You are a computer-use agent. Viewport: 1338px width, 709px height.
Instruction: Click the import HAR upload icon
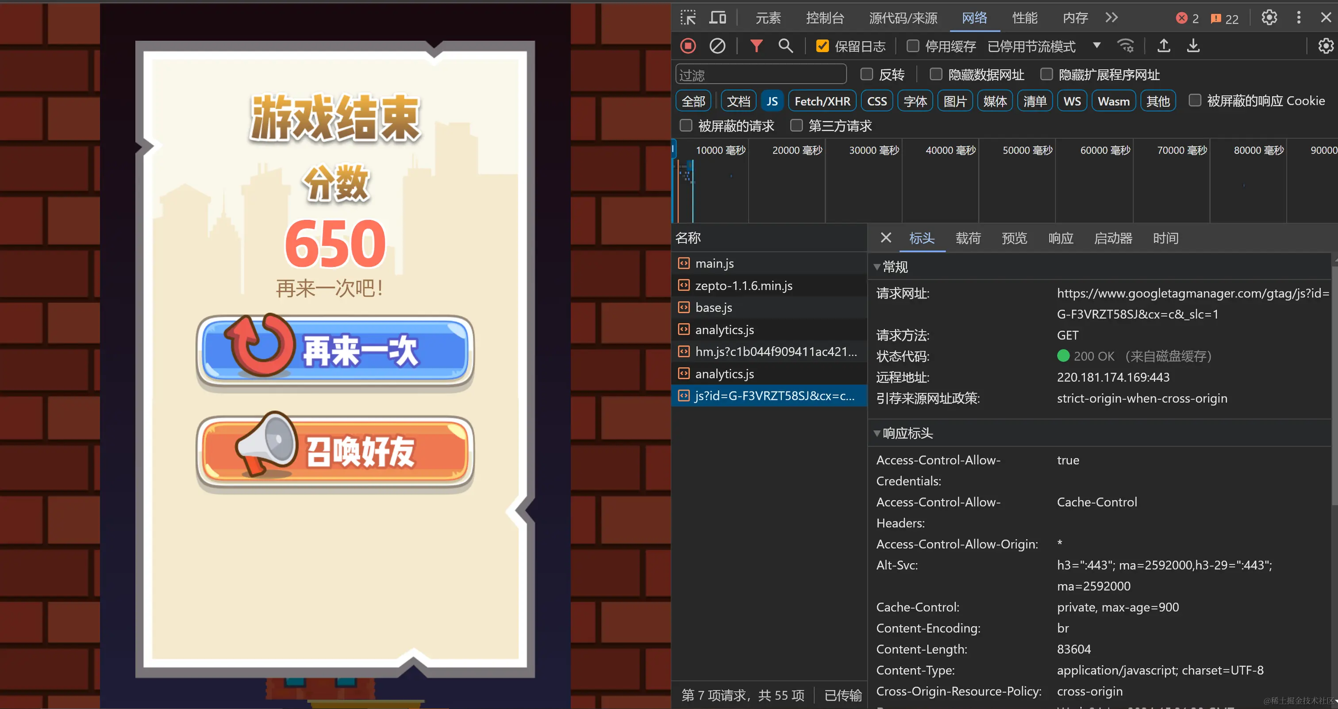[1164, 46]
